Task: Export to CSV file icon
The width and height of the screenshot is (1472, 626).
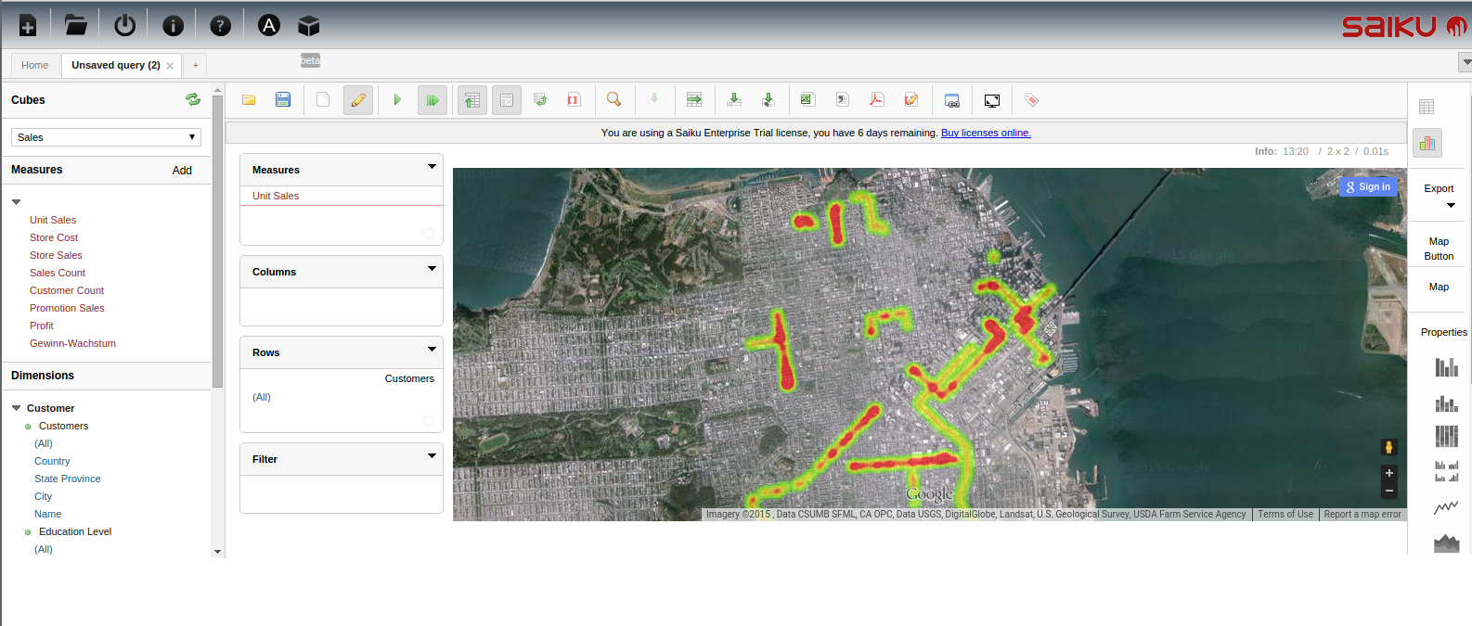Action: point(842,100)
